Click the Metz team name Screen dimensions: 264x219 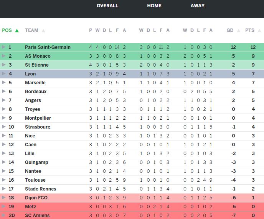point(31,207)
